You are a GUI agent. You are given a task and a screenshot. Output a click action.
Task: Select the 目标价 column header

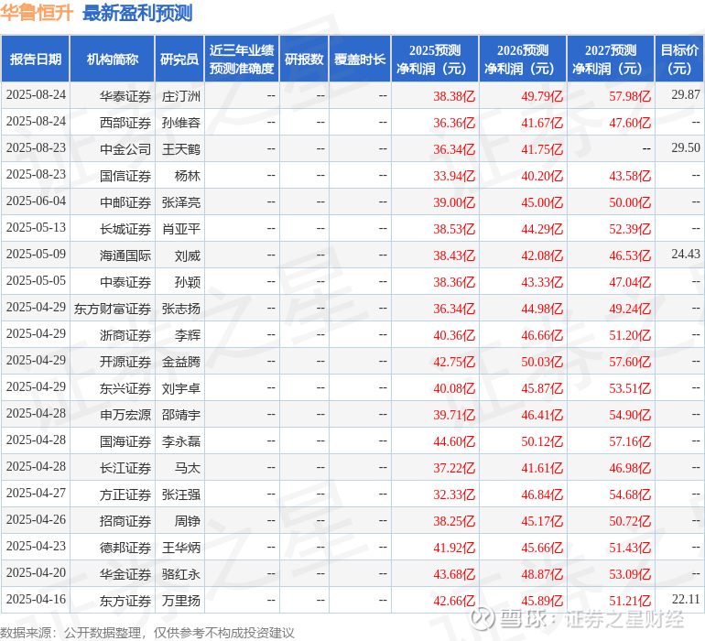point(679,59)
